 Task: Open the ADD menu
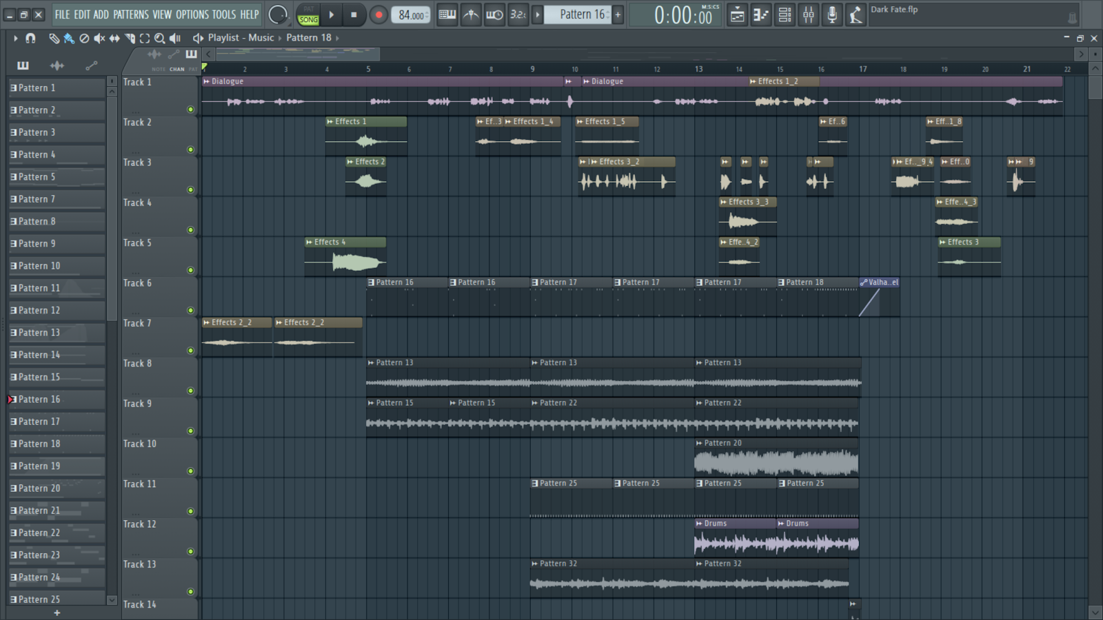pos(101,14)
